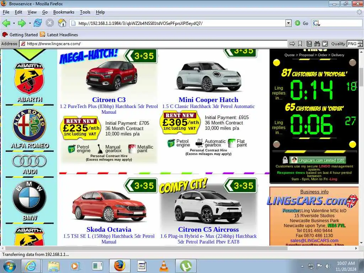
Task: Click the Business info heading link
Action: [314, 192]
